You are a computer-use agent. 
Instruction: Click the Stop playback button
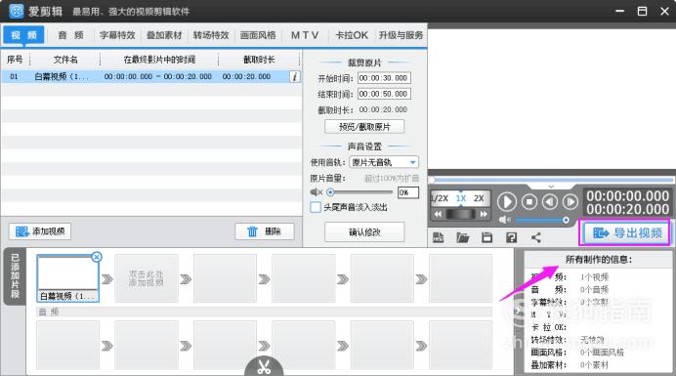(529, 202)
